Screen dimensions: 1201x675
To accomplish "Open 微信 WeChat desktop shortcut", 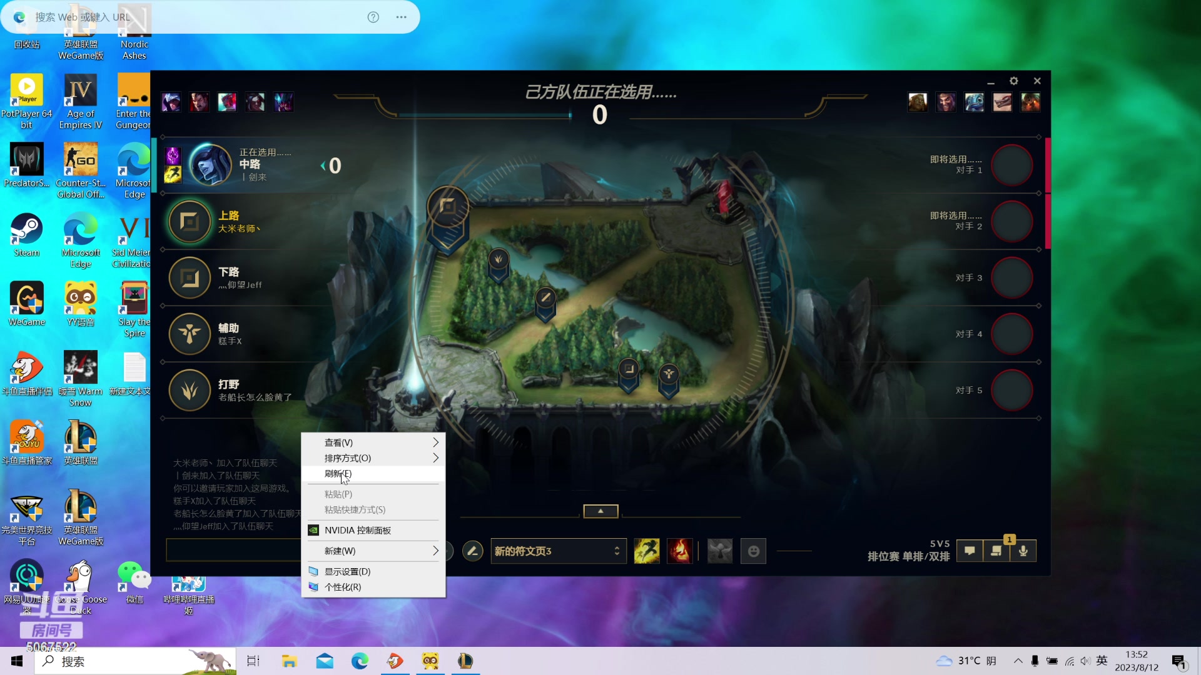I will pyautogui.click(x=134, y=582).
